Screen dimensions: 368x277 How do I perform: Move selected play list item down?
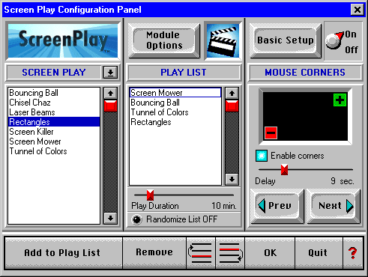[230, 253]
